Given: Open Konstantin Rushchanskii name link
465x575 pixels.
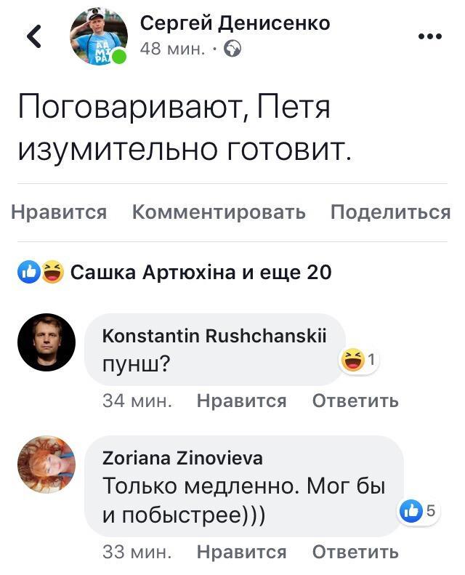Looking at the screenshot, I should pos(214,335).
